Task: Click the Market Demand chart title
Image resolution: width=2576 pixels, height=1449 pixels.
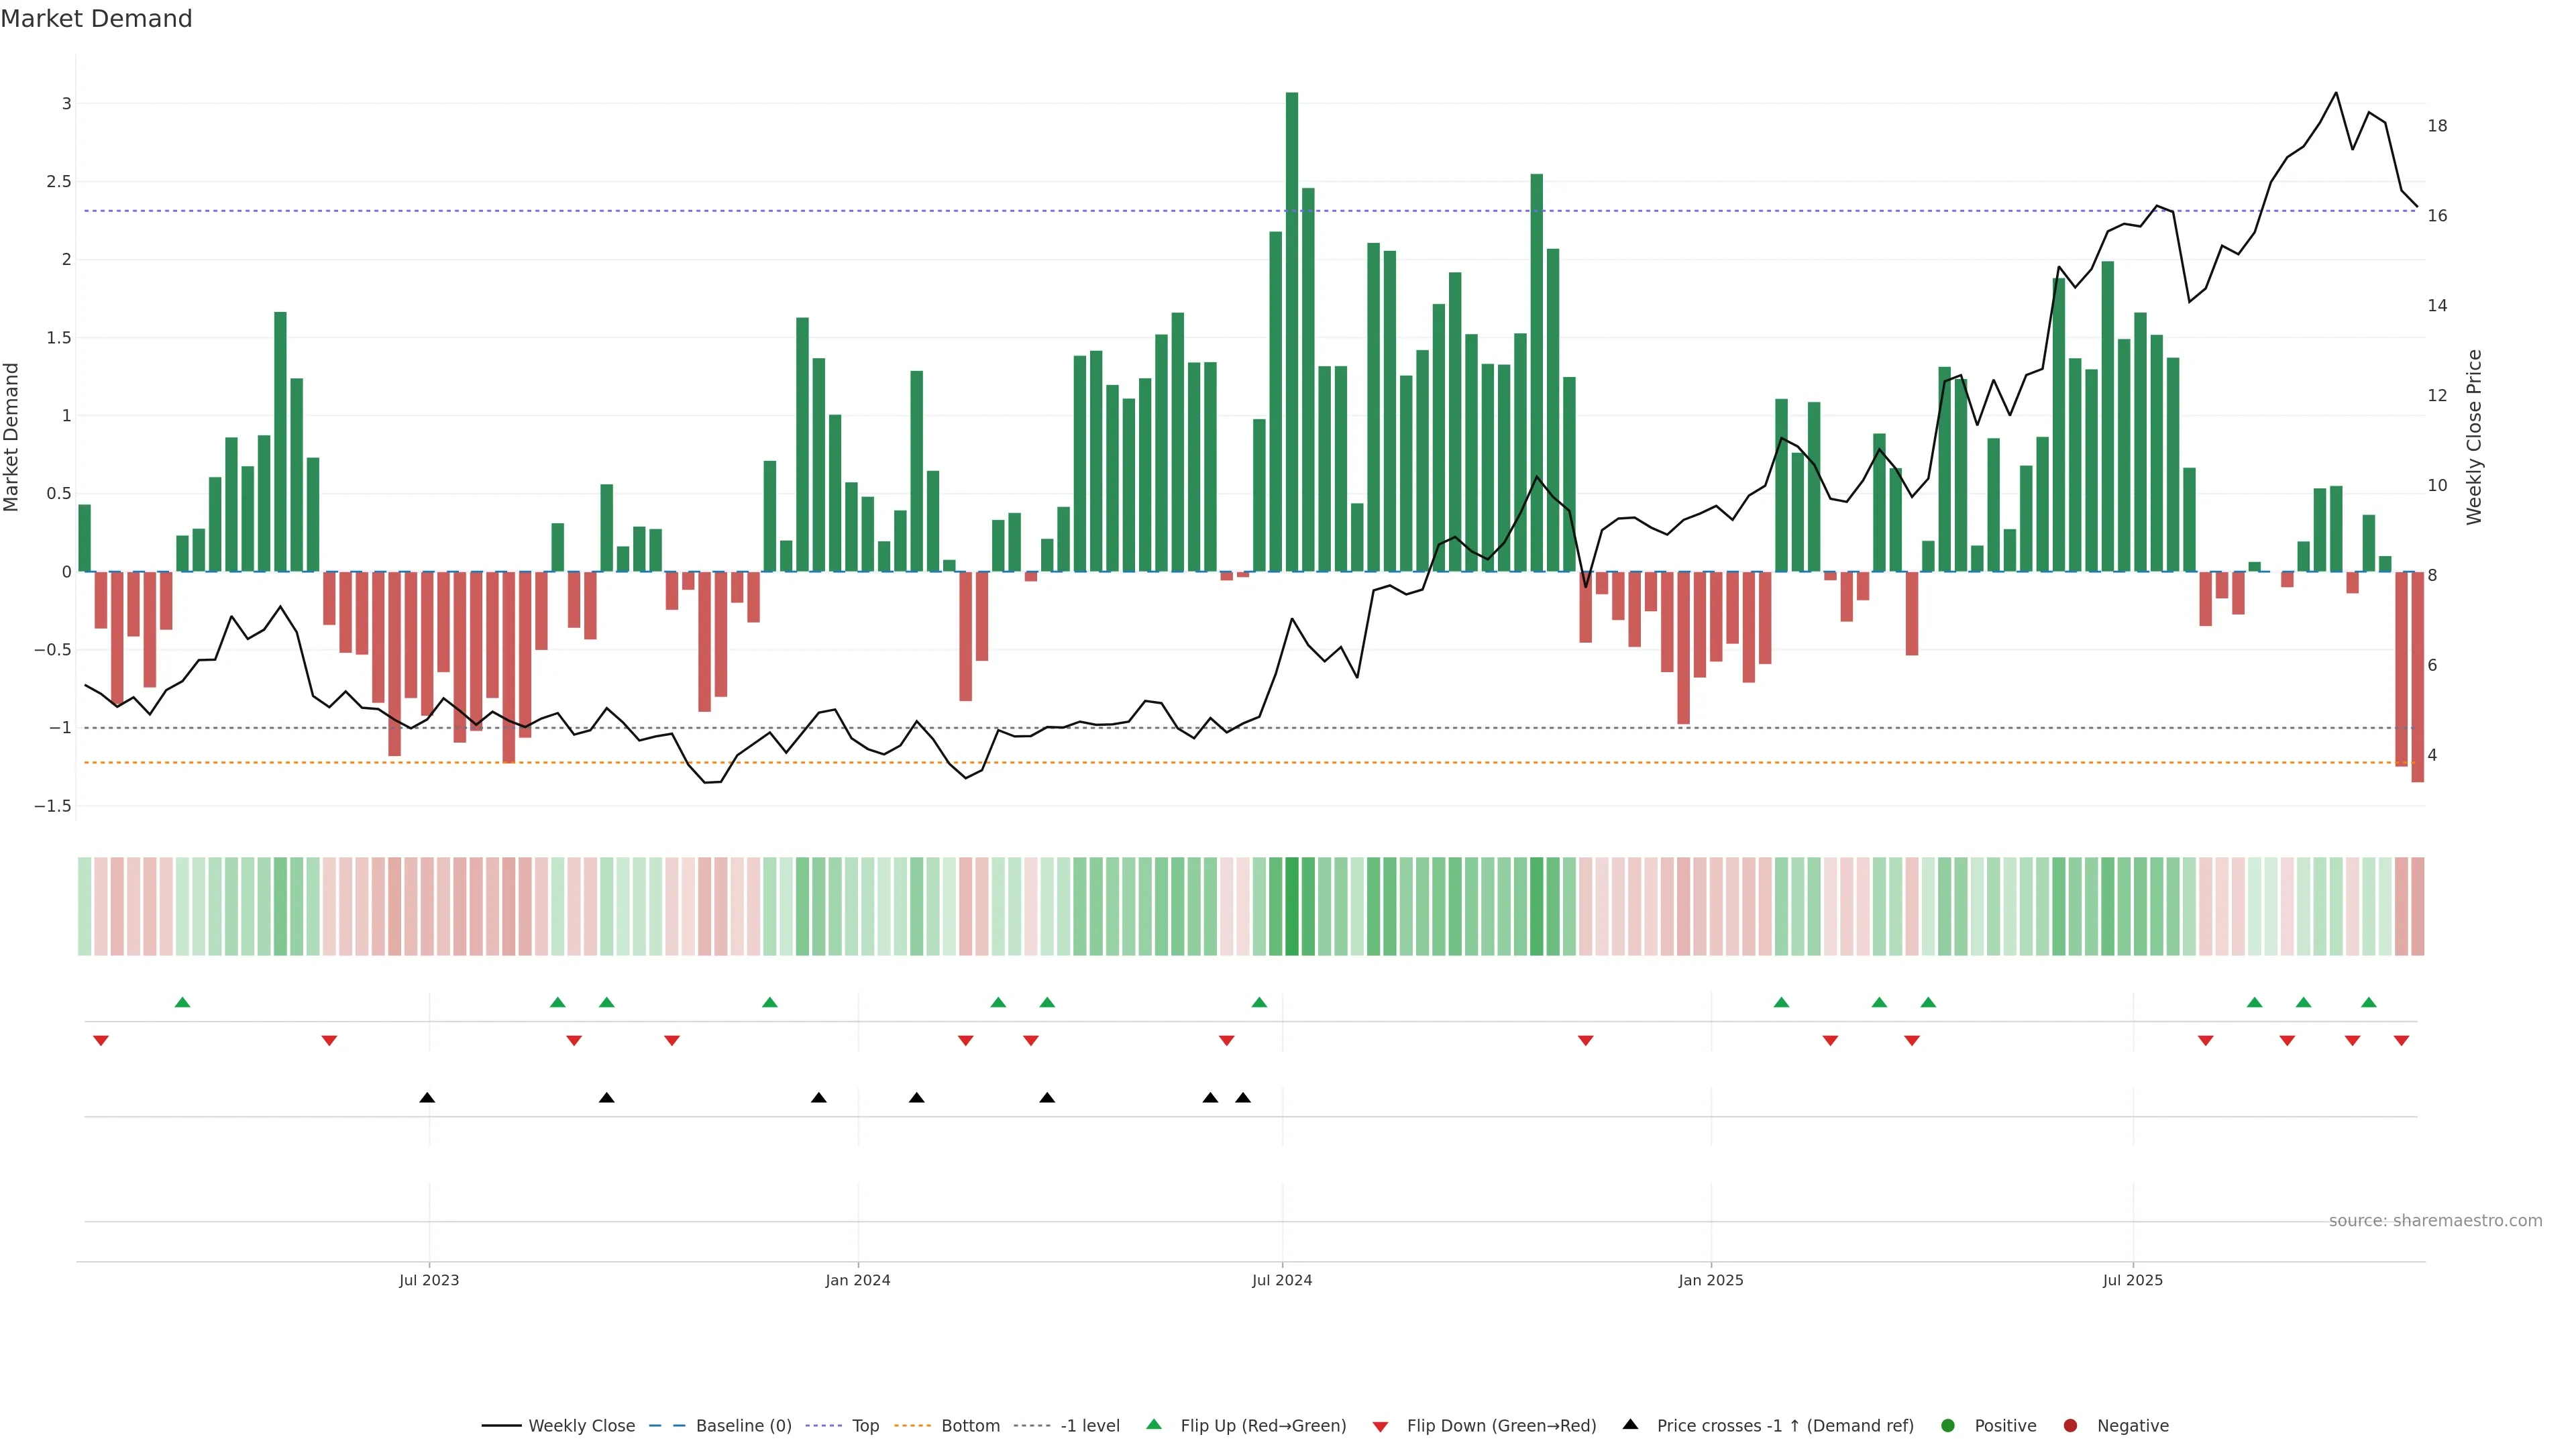Action: 96,19
